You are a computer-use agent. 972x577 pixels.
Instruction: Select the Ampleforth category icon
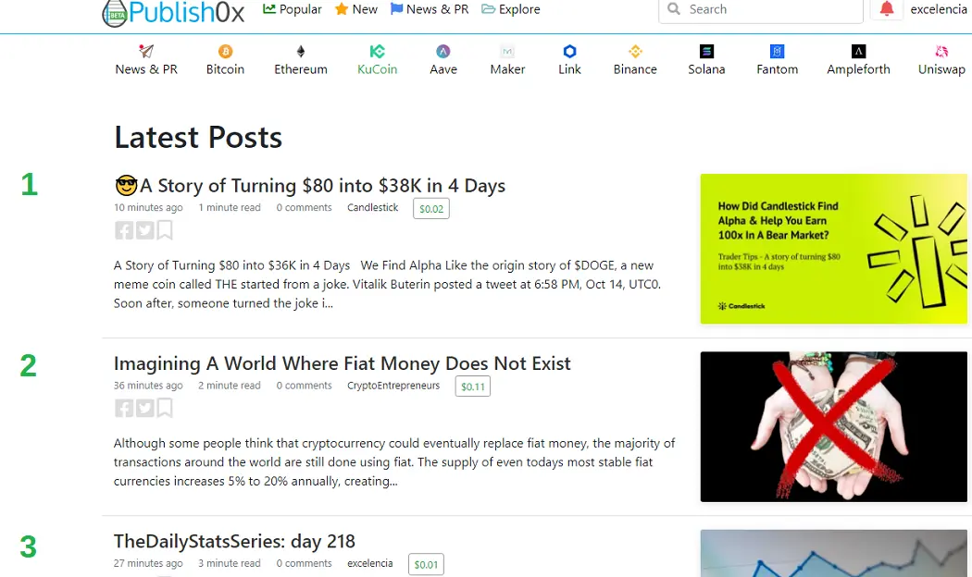858,52
